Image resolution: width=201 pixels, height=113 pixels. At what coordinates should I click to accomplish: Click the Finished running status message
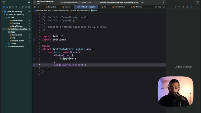[x=119, y=3]
